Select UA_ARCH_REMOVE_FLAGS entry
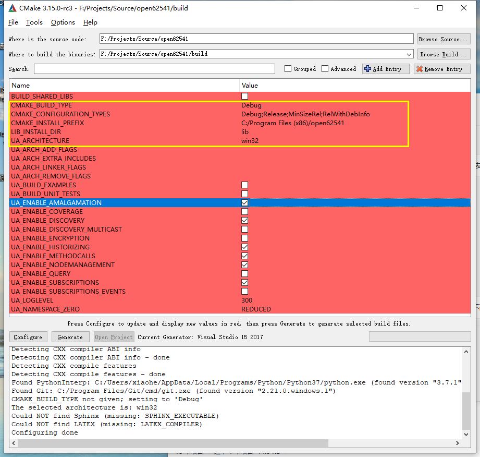Viewport: 480px width, 457px height. pos(51,176)
